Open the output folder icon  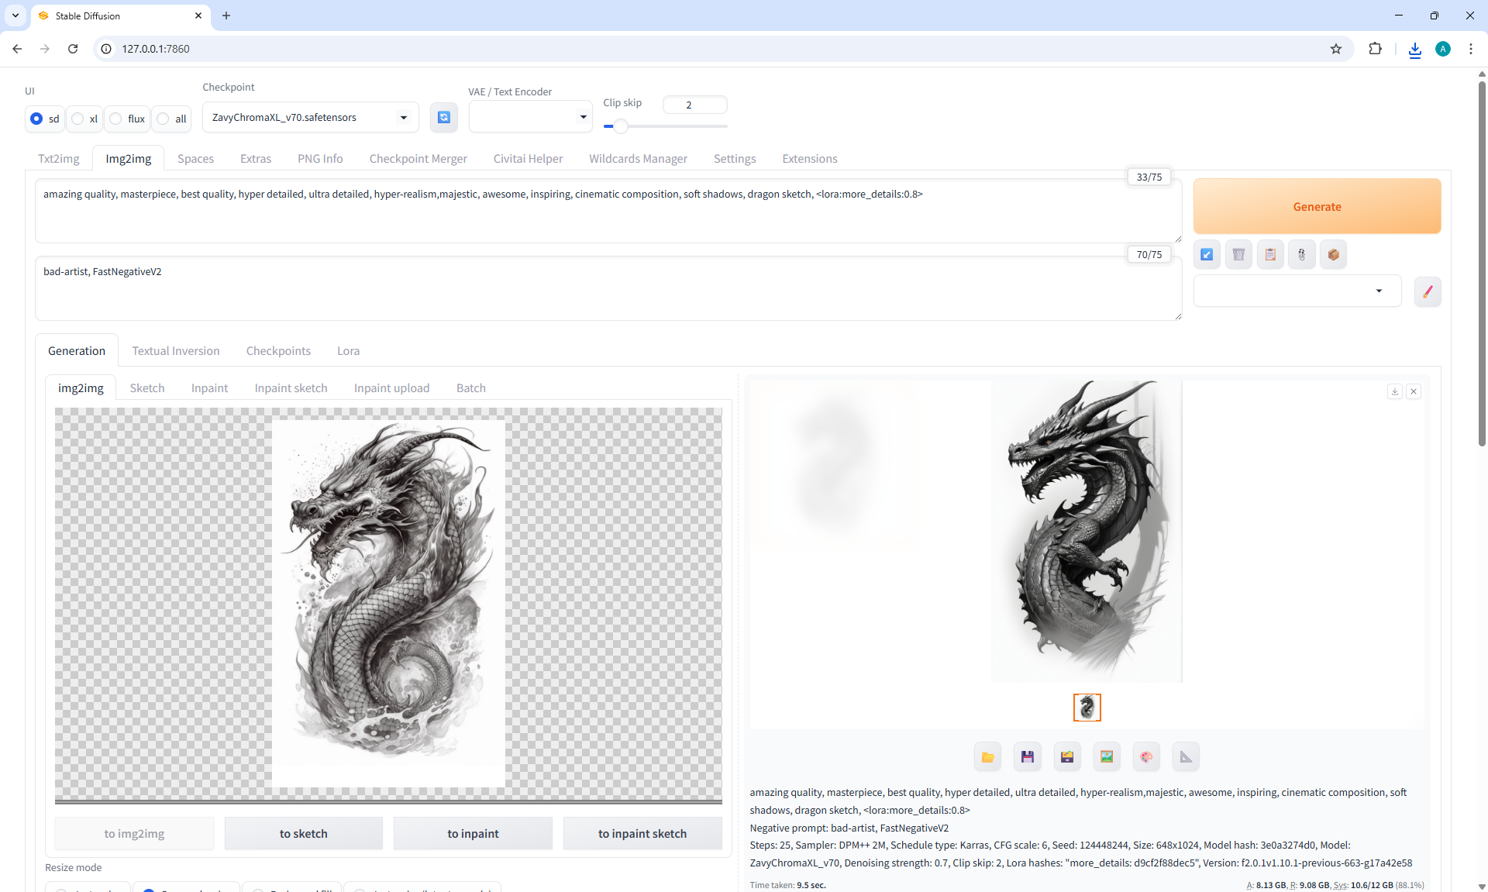987,756
